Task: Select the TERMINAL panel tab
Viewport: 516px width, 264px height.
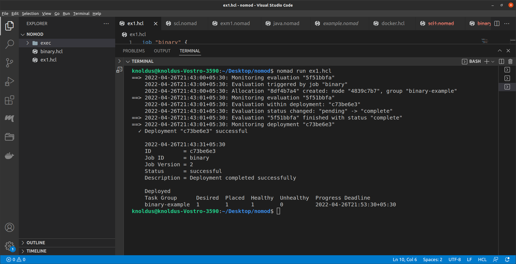Action: 190,51
